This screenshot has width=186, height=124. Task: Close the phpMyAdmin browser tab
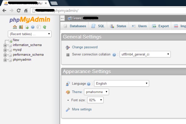[x=46, y=3]
